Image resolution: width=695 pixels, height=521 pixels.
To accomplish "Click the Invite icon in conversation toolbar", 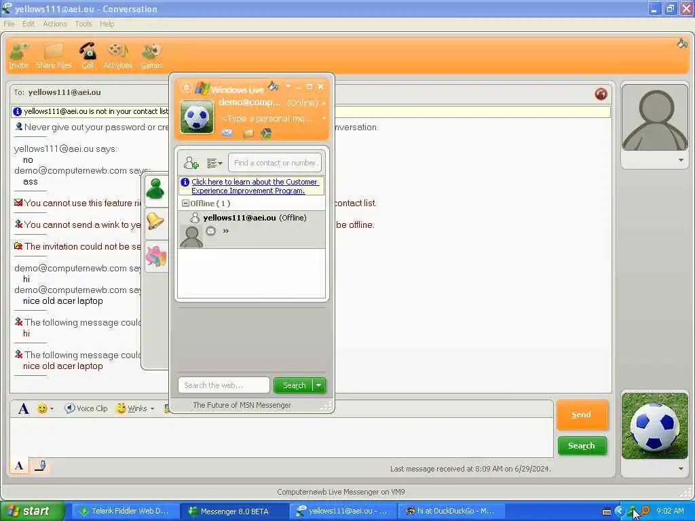I will pyautogui.click(x=18, y=56).
